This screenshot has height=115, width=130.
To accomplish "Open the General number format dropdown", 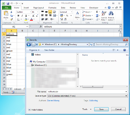I will click(72, 12).
